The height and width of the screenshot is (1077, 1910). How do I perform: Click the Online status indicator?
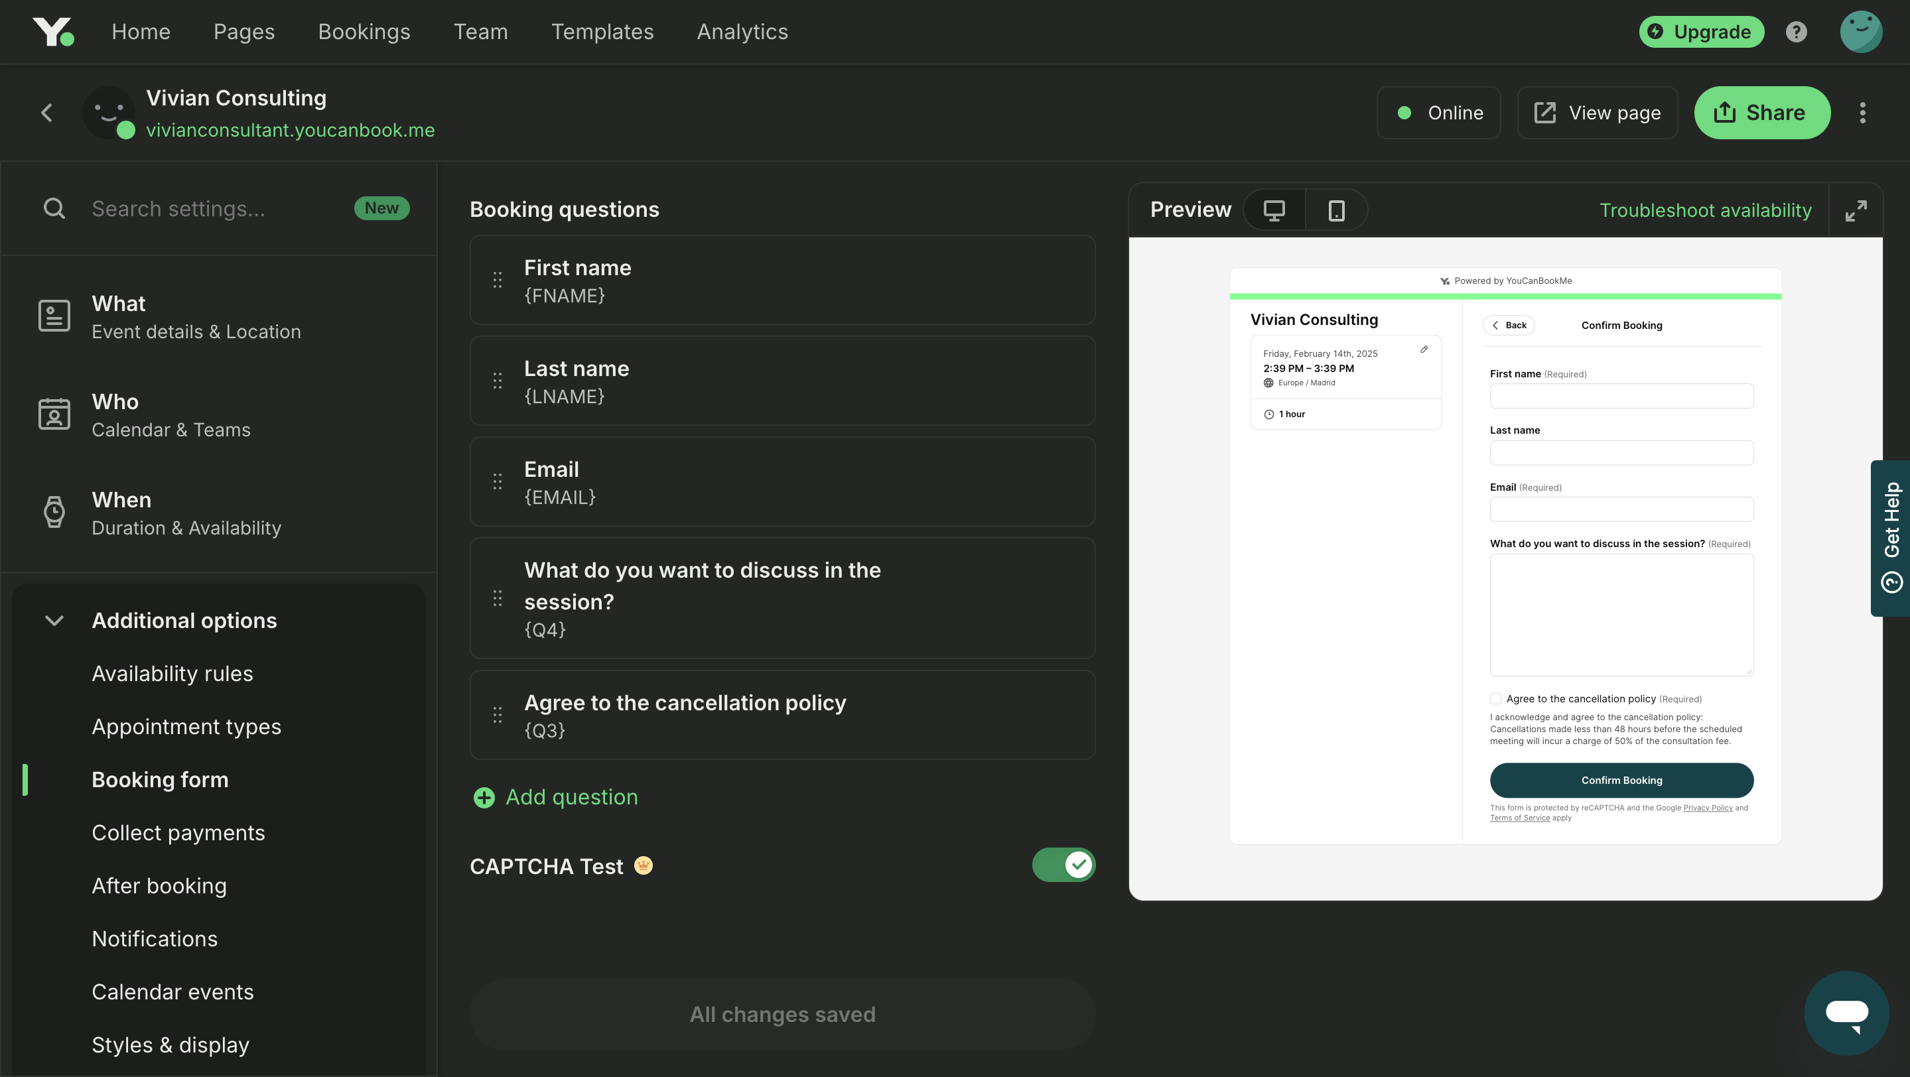pyautogui.click(x=1438, y=112)
